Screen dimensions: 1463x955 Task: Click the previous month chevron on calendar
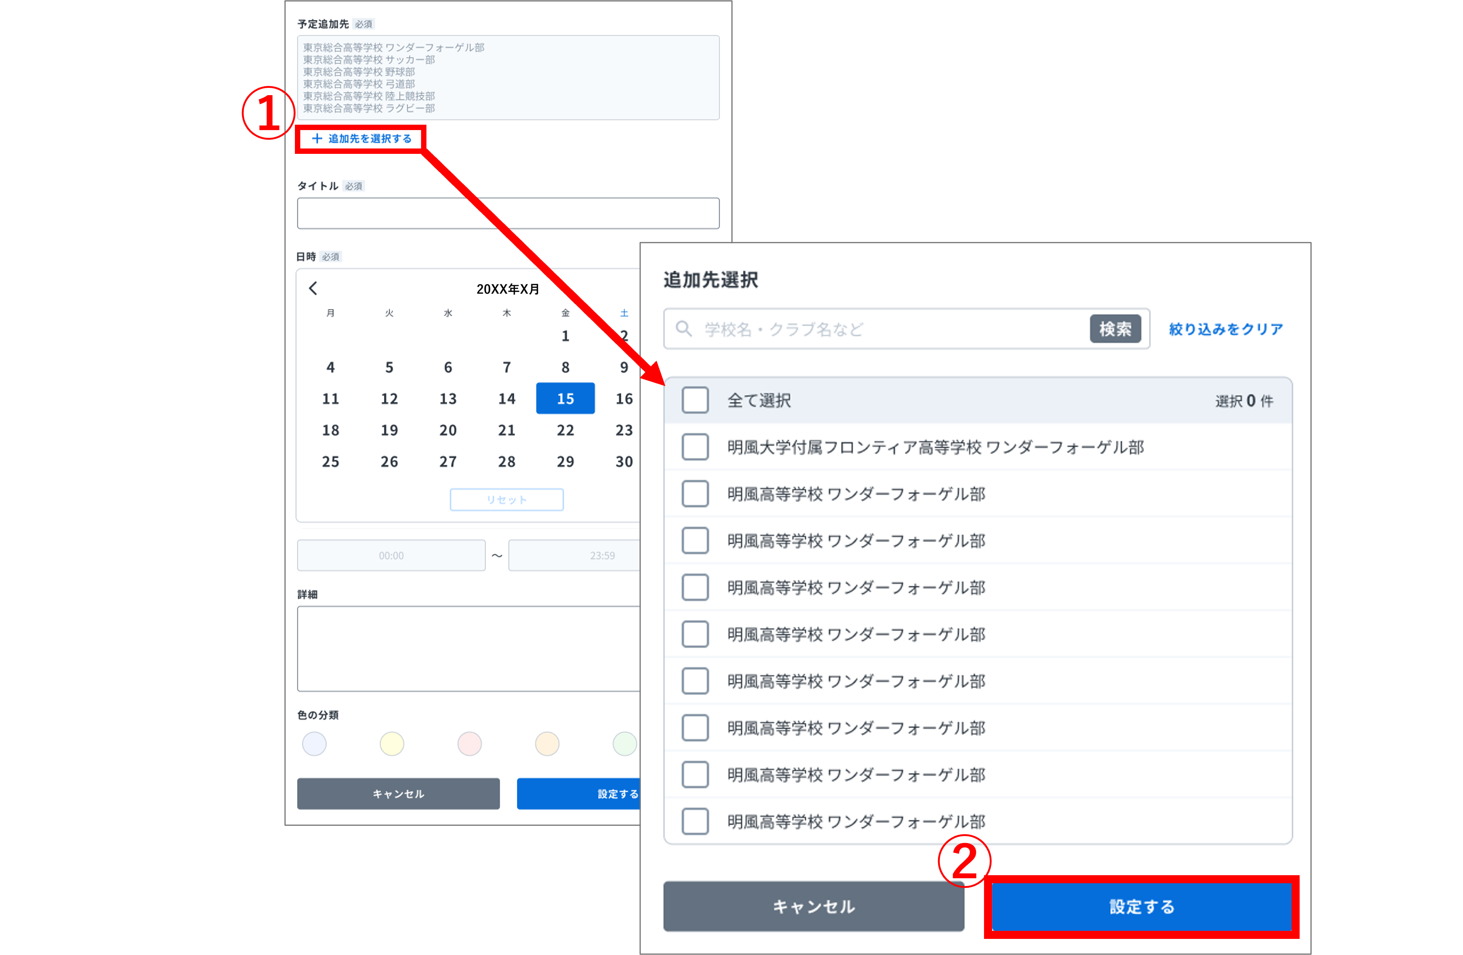tap(314, 289)
